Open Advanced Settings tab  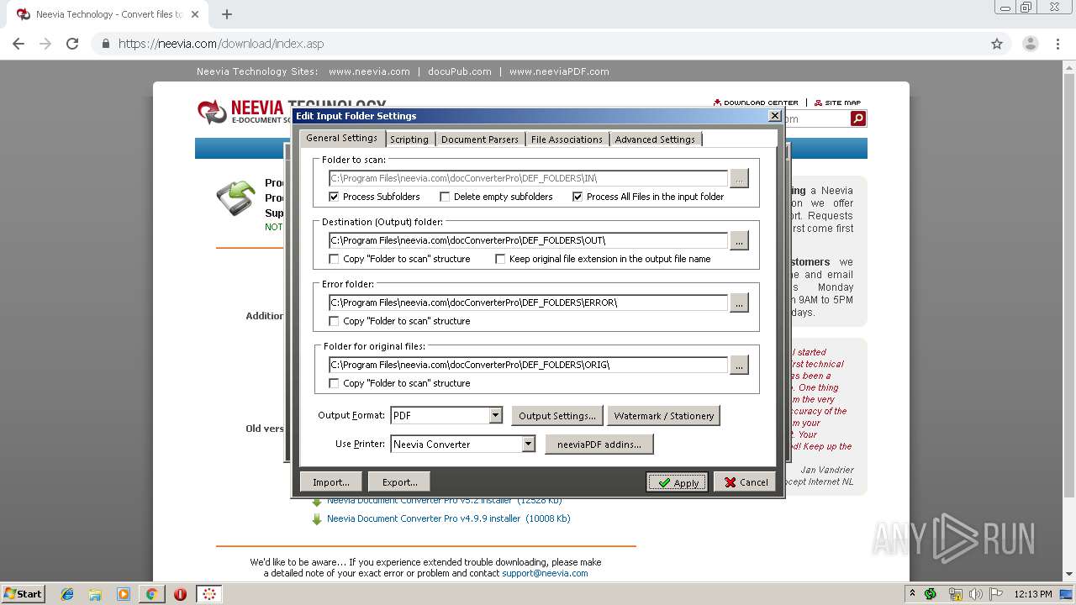pos(655,139)
